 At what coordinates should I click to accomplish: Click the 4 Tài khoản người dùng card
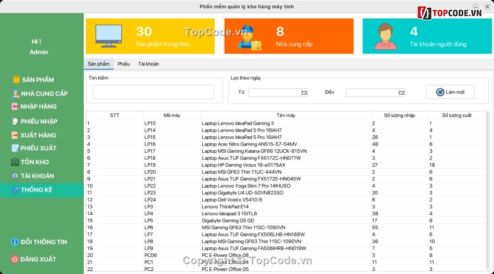click(427, 36)
